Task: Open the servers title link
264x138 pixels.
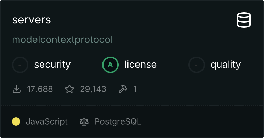Action: click(x=32, y=20)
